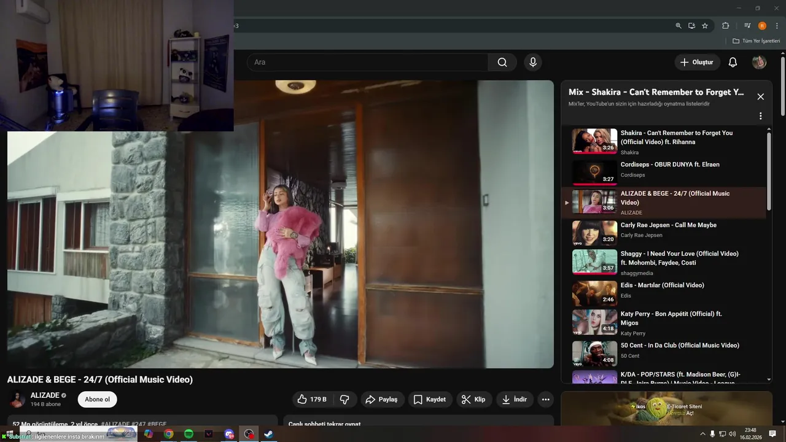
Task: Open Discord icon in the taskbar
Action: tap(228, 434)
